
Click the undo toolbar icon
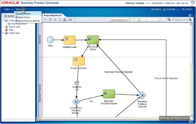[60, 19]
